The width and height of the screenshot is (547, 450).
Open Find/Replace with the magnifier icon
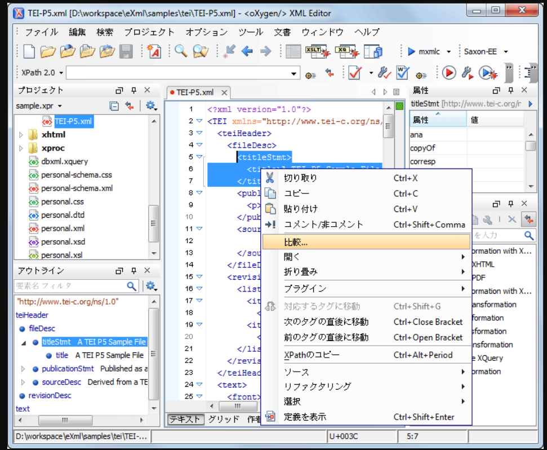pyautogui.click(x=181, y=52)
